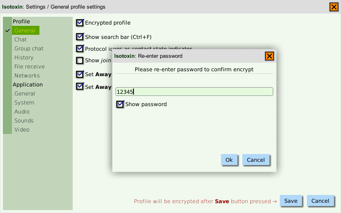Open the Chat profile settings

click(20, 39)
